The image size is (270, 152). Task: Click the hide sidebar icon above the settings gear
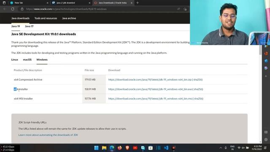266,132
